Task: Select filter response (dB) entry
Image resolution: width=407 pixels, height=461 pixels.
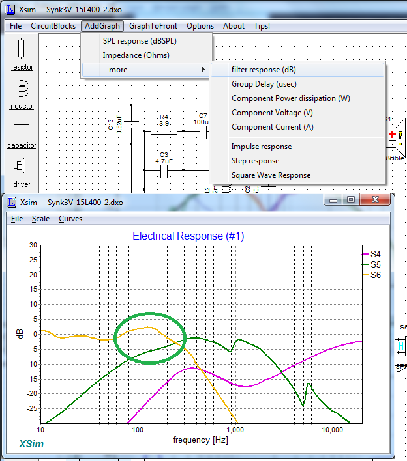Action: click(297, 70)
